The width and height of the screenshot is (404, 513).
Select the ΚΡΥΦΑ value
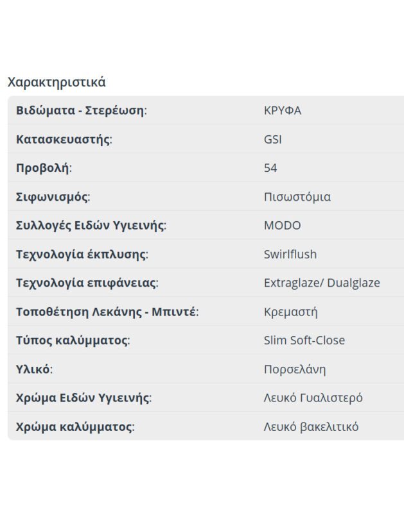tap(282, 110)
